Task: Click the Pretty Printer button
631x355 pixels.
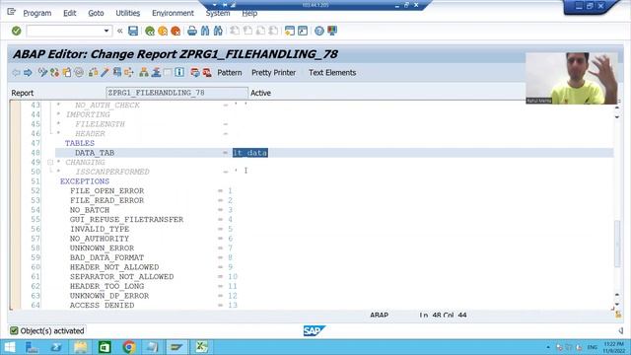Action: (274, 72)
